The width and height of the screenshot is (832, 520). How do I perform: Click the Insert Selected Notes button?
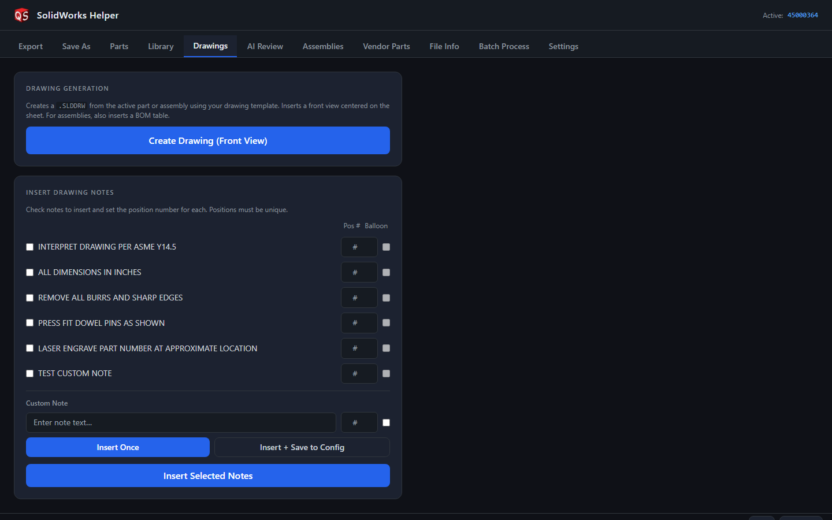pos(208,476)
